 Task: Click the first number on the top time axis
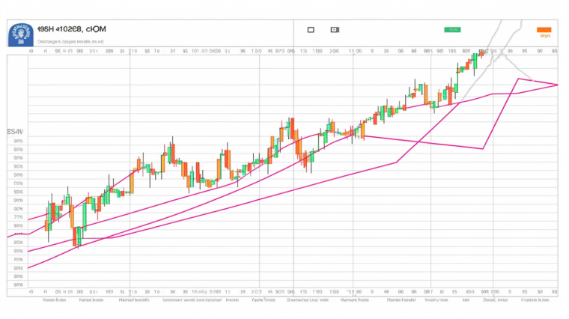31,53
